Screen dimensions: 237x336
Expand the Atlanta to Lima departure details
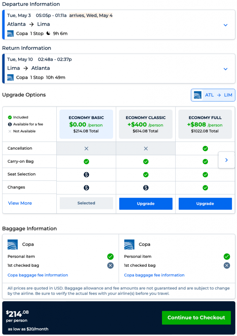coord(226,25)
